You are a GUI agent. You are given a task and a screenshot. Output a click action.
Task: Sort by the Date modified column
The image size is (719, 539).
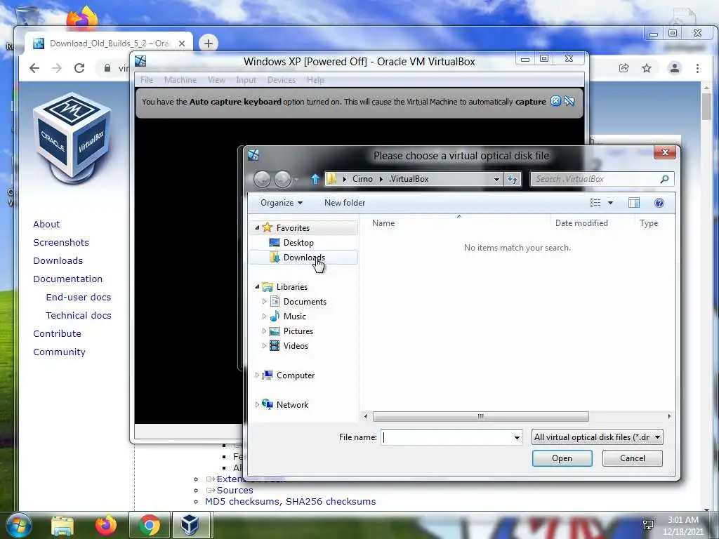click(581, 223)
